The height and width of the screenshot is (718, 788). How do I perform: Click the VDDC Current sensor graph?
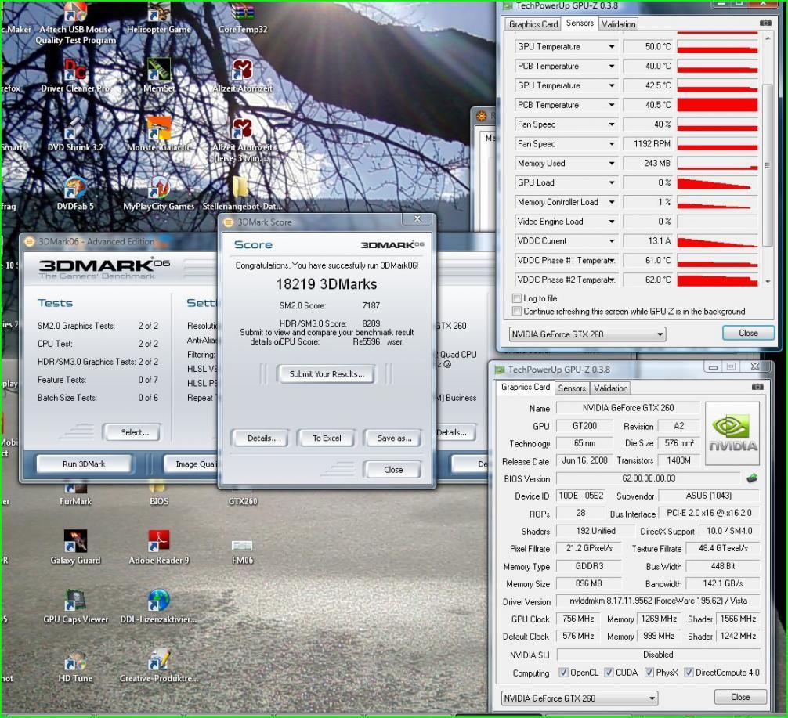click(718, 241)
